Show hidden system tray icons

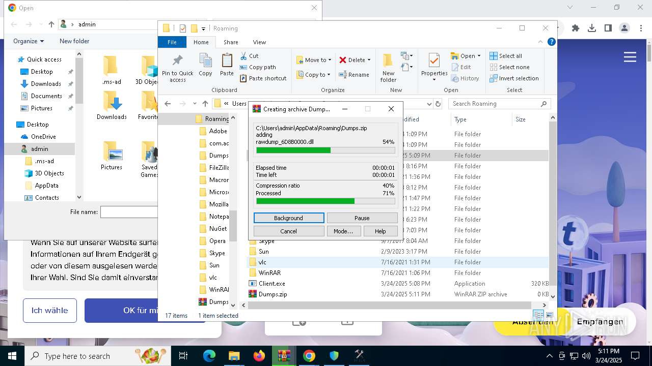(549, 356)
